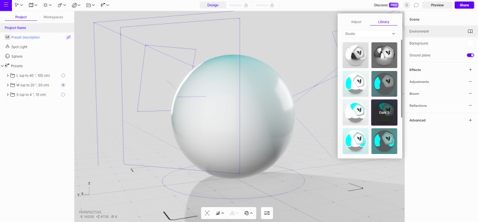The height and width of the screenshot is (222, 478).
Task: Open the presets variants tool
Action: point(103,5)
